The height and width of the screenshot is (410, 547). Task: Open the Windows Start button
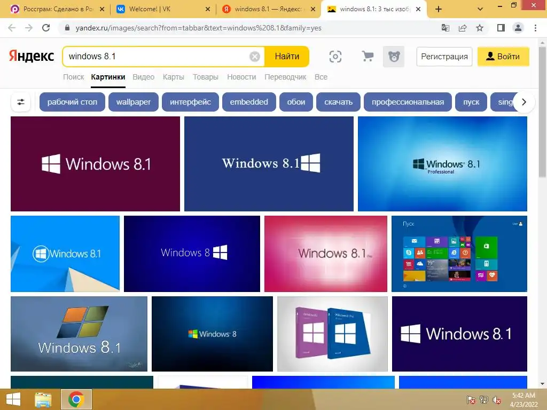point(13,399)
